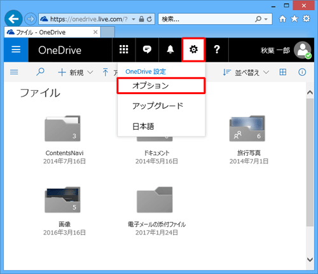This screenshot has height=274, width=318.
Task: Open the 新規 dropdown
Action: coord(76,72)
